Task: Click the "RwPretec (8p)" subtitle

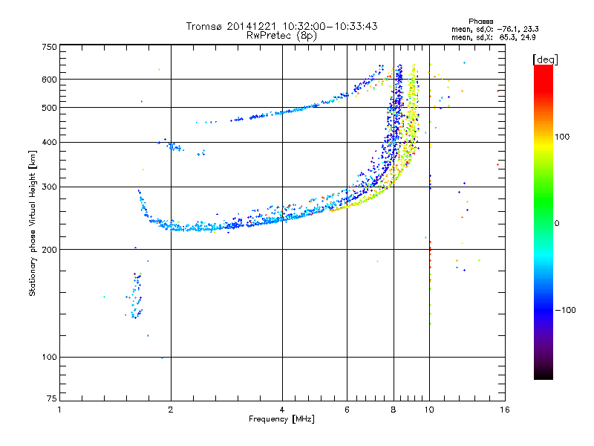Action: pyautogui.click(x=281, y=36)
